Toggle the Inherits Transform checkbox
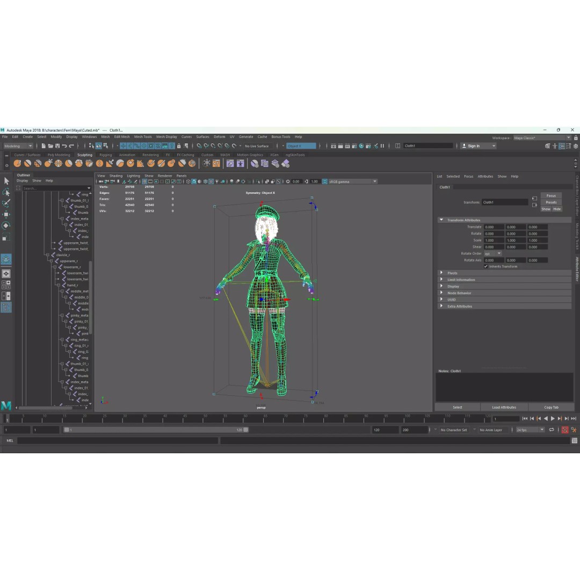Image resolution: width=580 pixels, height=580 pixels. point(485,266)
